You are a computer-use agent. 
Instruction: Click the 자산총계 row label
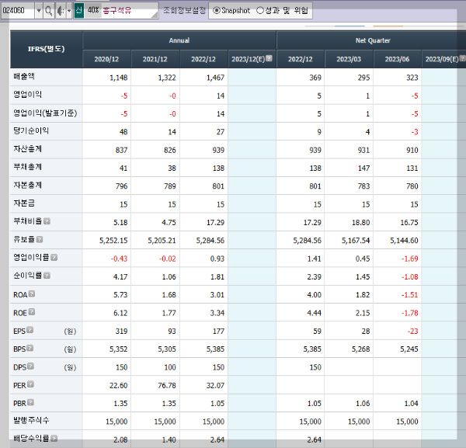(x=27, y=149)
